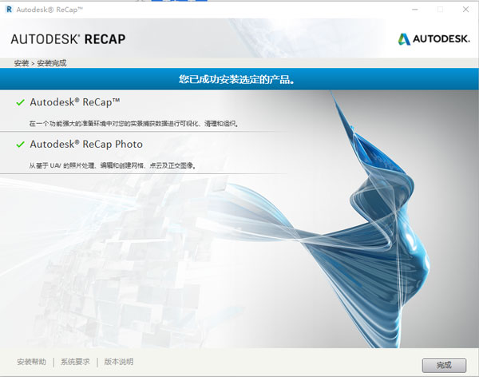Click the 安装 breadcrumb item
Viewport: 479px width, 377px height.
pos(20,62)
